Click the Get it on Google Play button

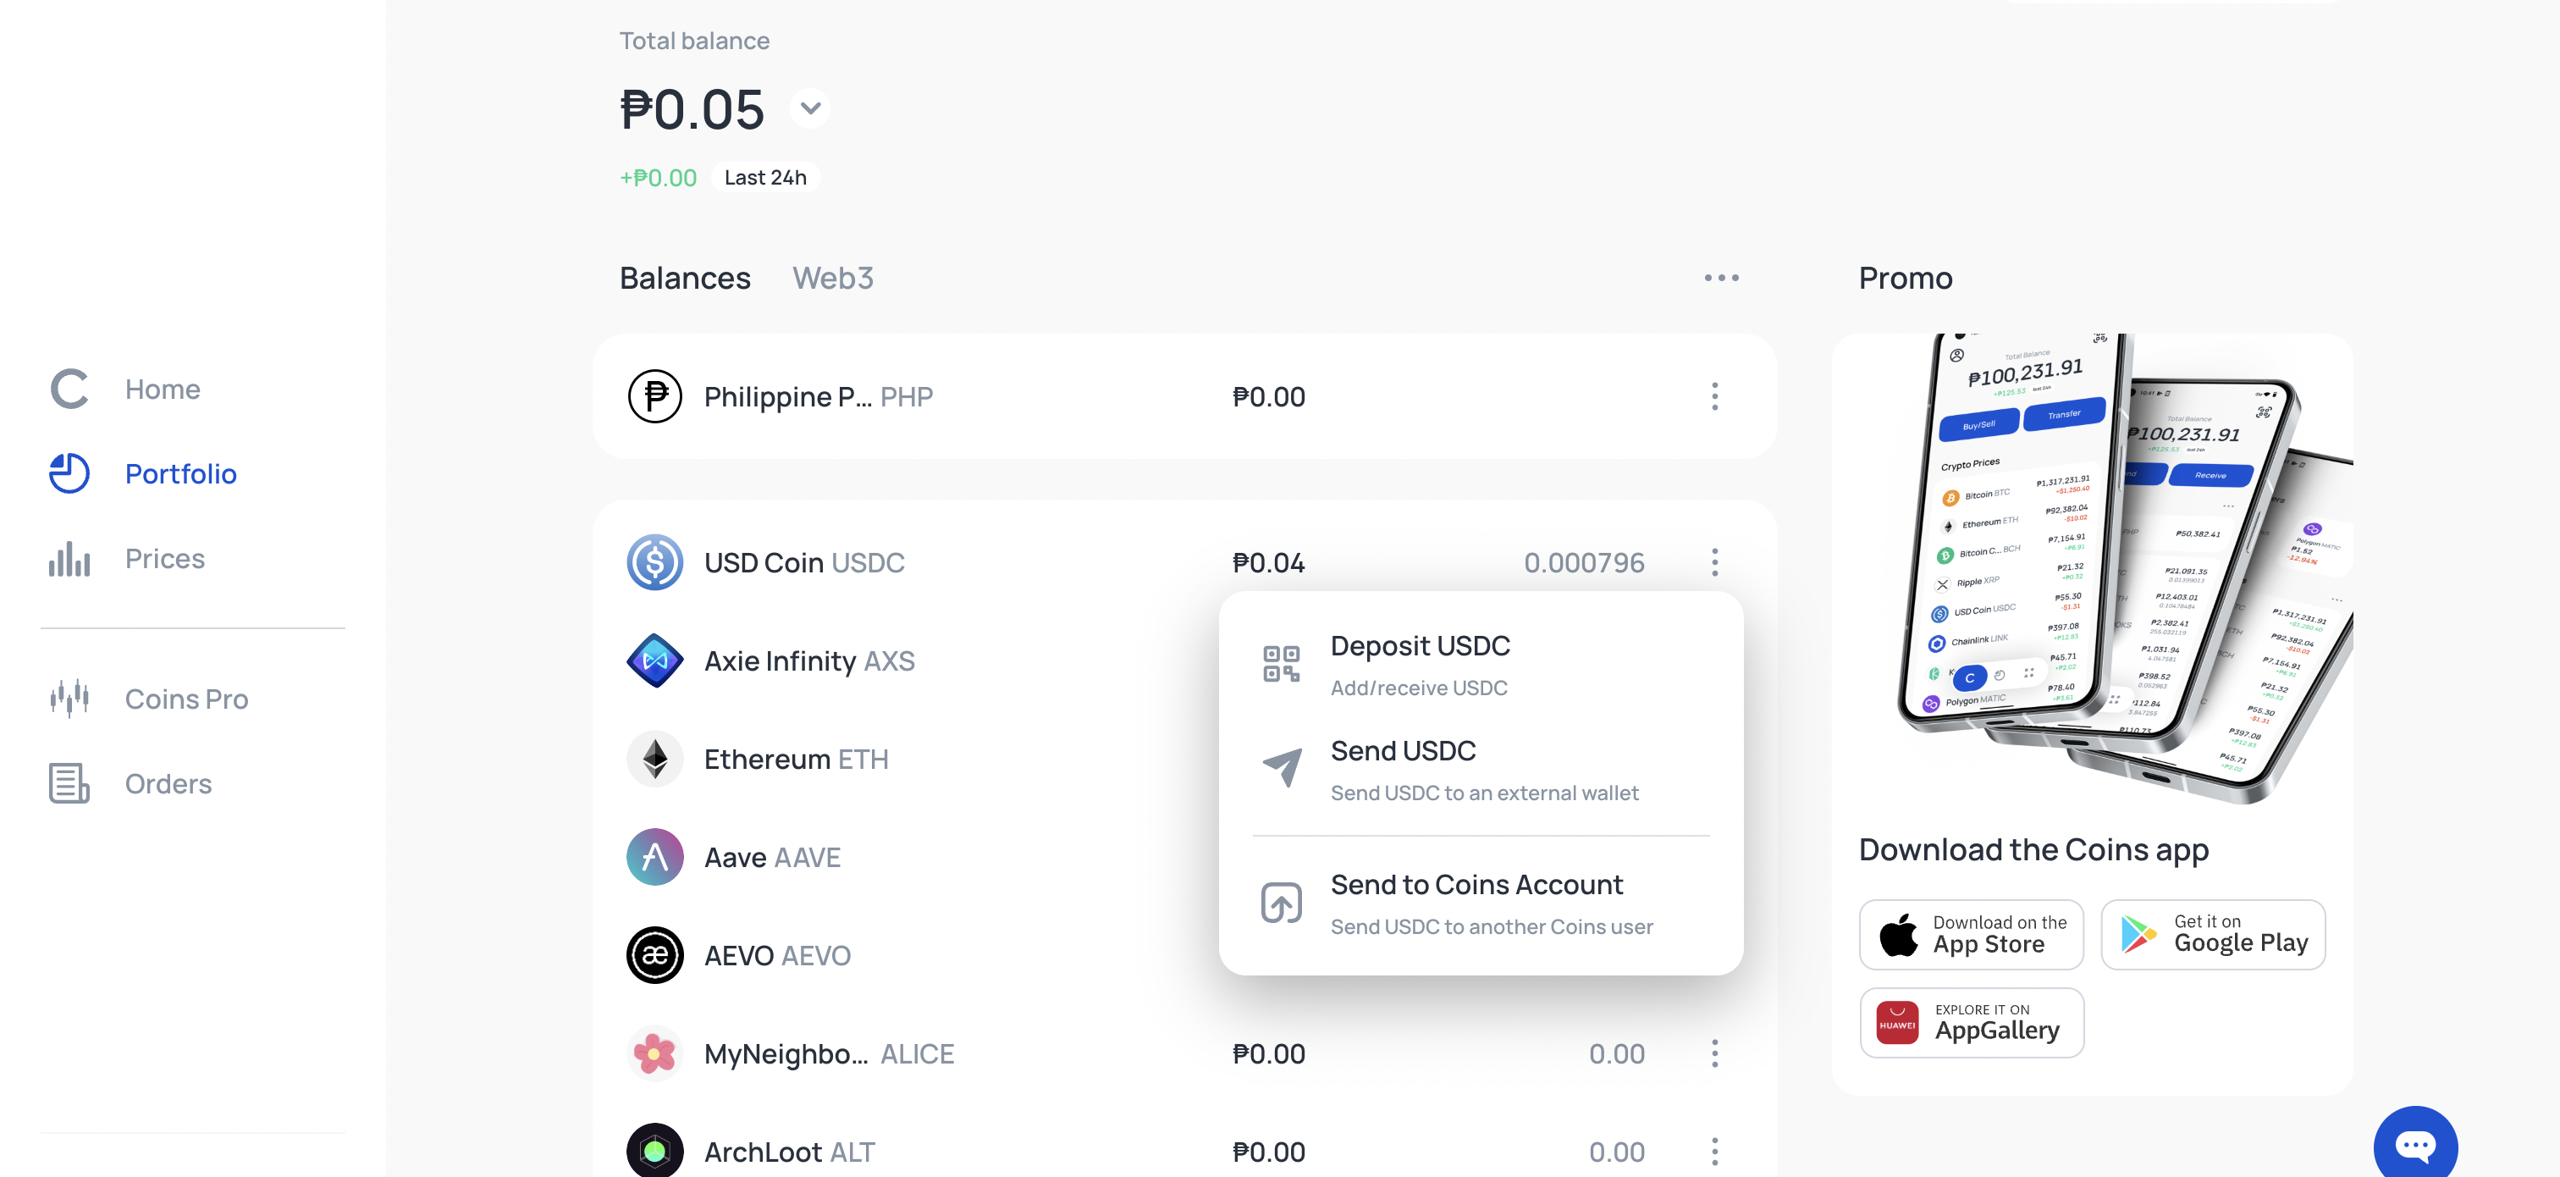(2213, 935)
